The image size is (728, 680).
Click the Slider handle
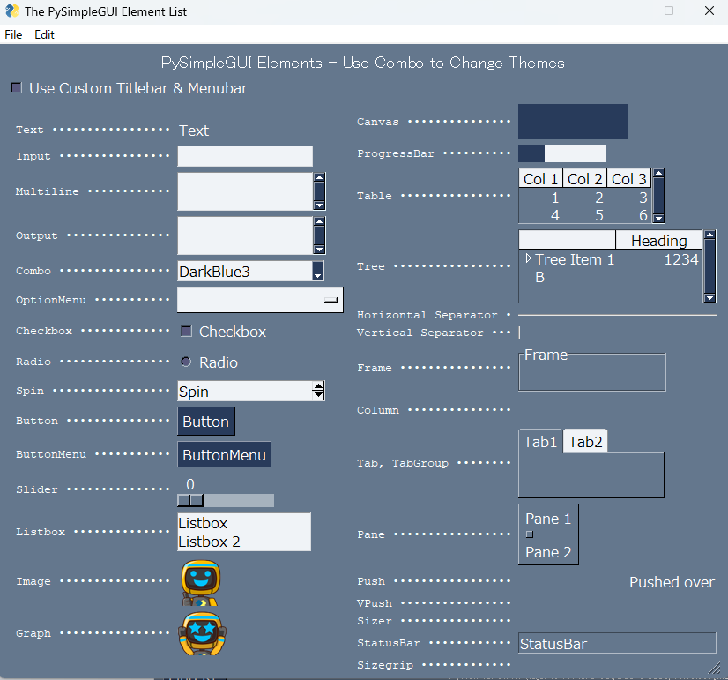tap(190, 501)
